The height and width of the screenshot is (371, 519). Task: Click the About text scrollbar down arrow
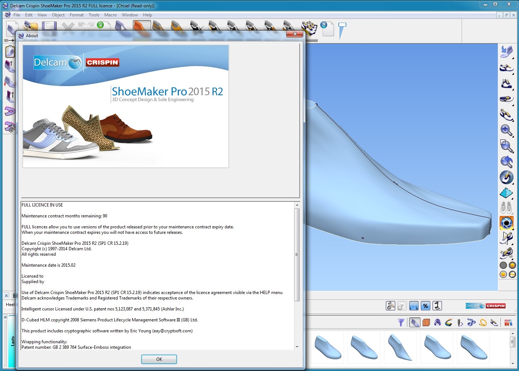297,347
